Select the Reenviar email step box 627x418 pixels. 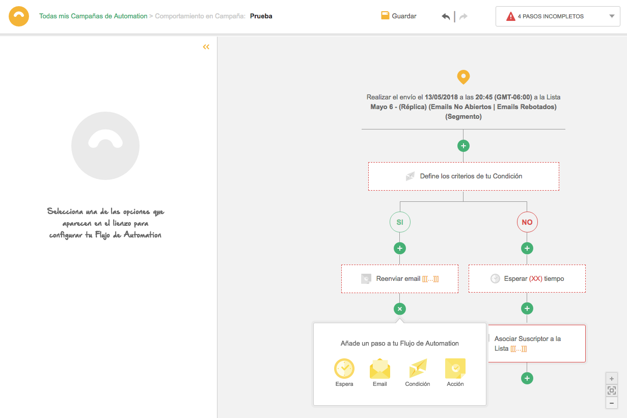pos(399,279)
